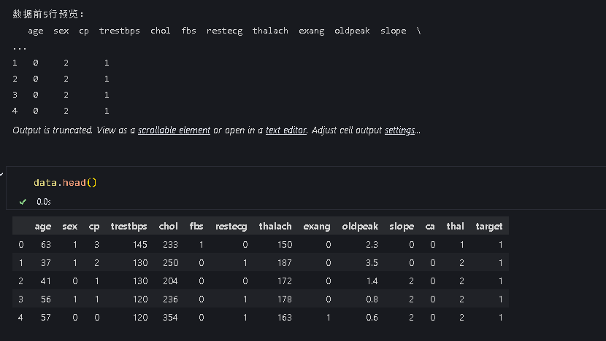Click chol value 354
The image size is (606, 341).
point(170,317)
